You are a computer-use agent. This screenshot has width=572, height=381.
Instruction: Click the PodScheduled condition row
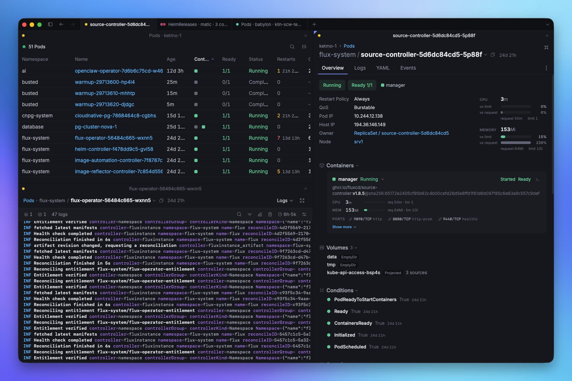[x=362, y=347]
